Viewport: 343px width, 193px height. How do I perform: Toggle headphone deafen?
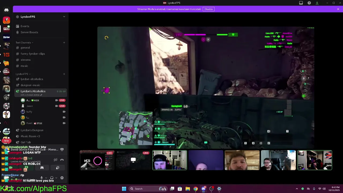pos(52,178)
